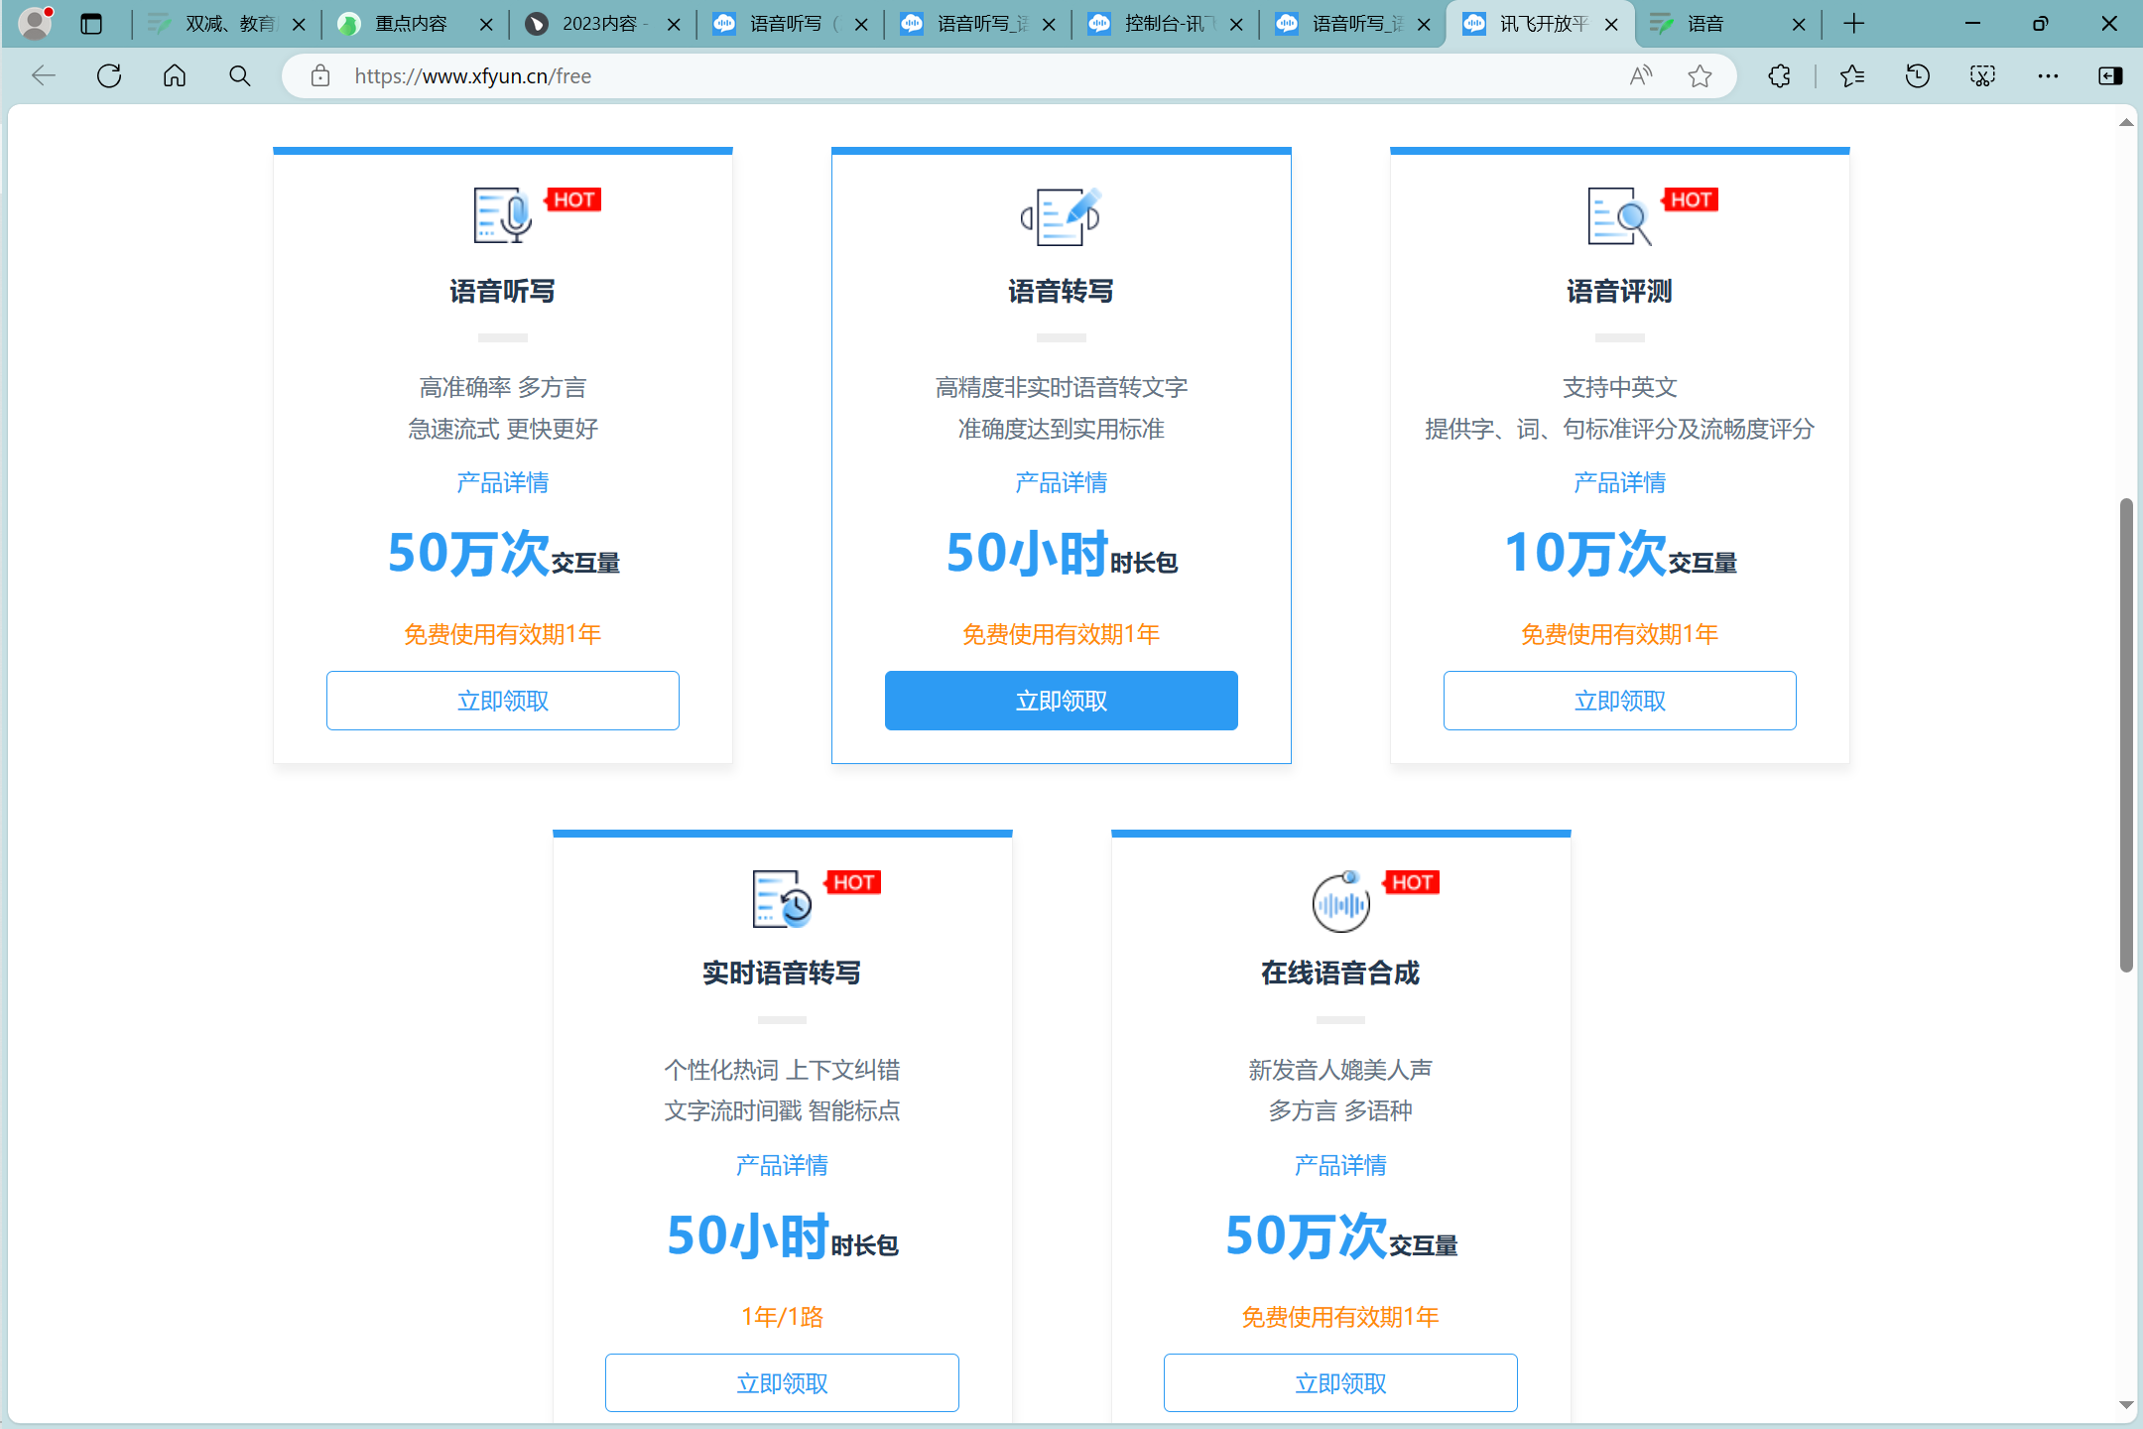This screenshot has width=2143, height=1429.
Task: Click the HOT badge on 语音评测
Action: [x=1690, y=199]
